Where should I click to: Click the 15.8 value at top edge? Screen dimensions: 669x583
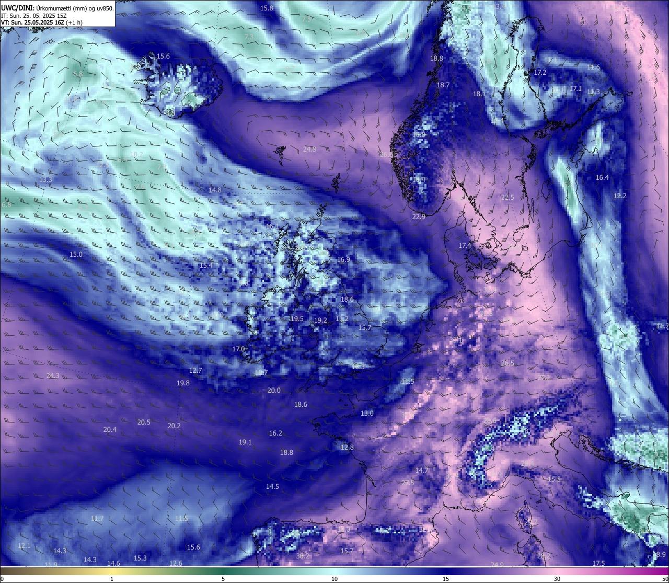(267, 8)
